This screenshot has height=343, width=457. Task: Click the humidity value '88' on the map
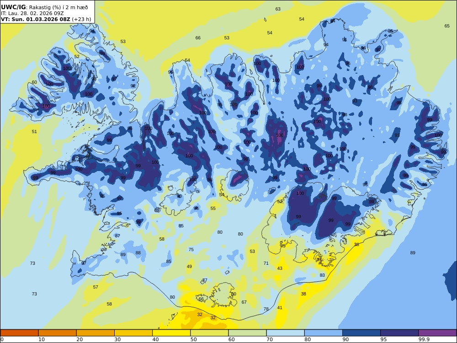point(138,253)
